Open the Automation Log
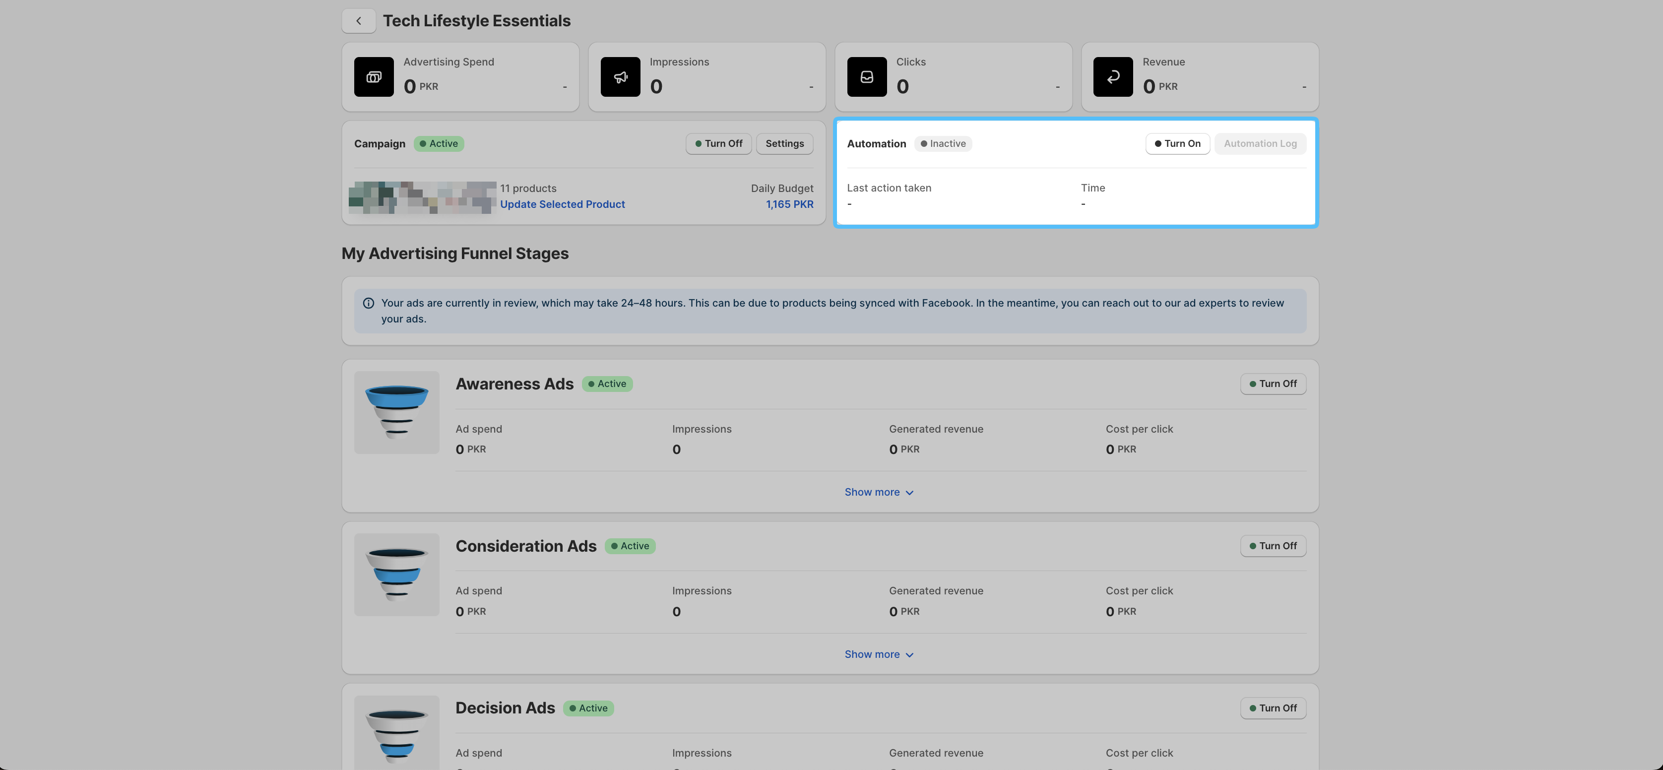 pos(1260,144)
